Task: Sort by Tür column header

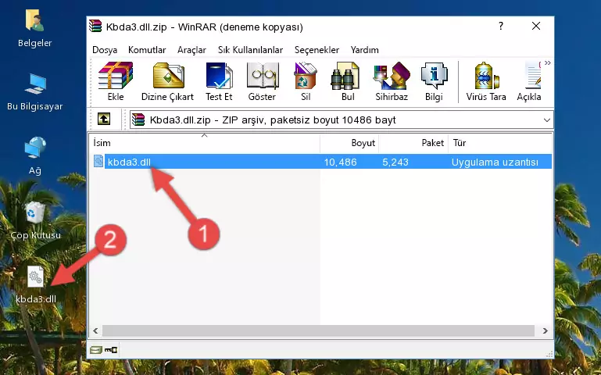Action: coord(500,143)
